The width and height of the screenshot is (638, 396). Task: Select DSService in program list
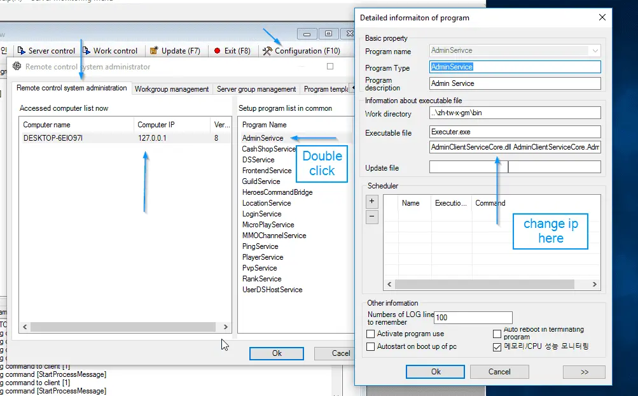click(258, 160)
